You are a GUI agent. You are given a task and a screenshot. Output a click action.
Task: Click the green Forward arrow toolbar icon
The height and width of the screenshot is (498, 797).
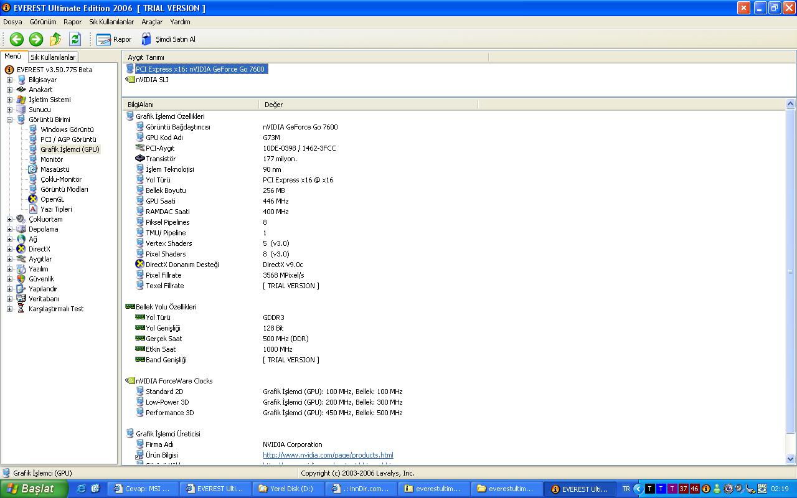point(36,39)
